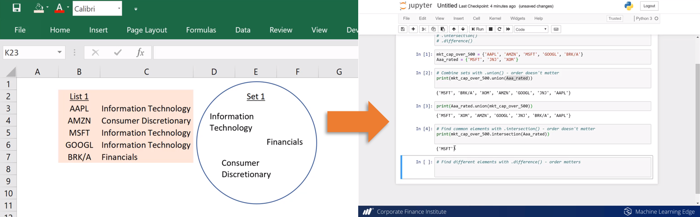Interrupt the kernel with the stop icon
Viewport: 700px width, 217px height.
click(491, 29)
